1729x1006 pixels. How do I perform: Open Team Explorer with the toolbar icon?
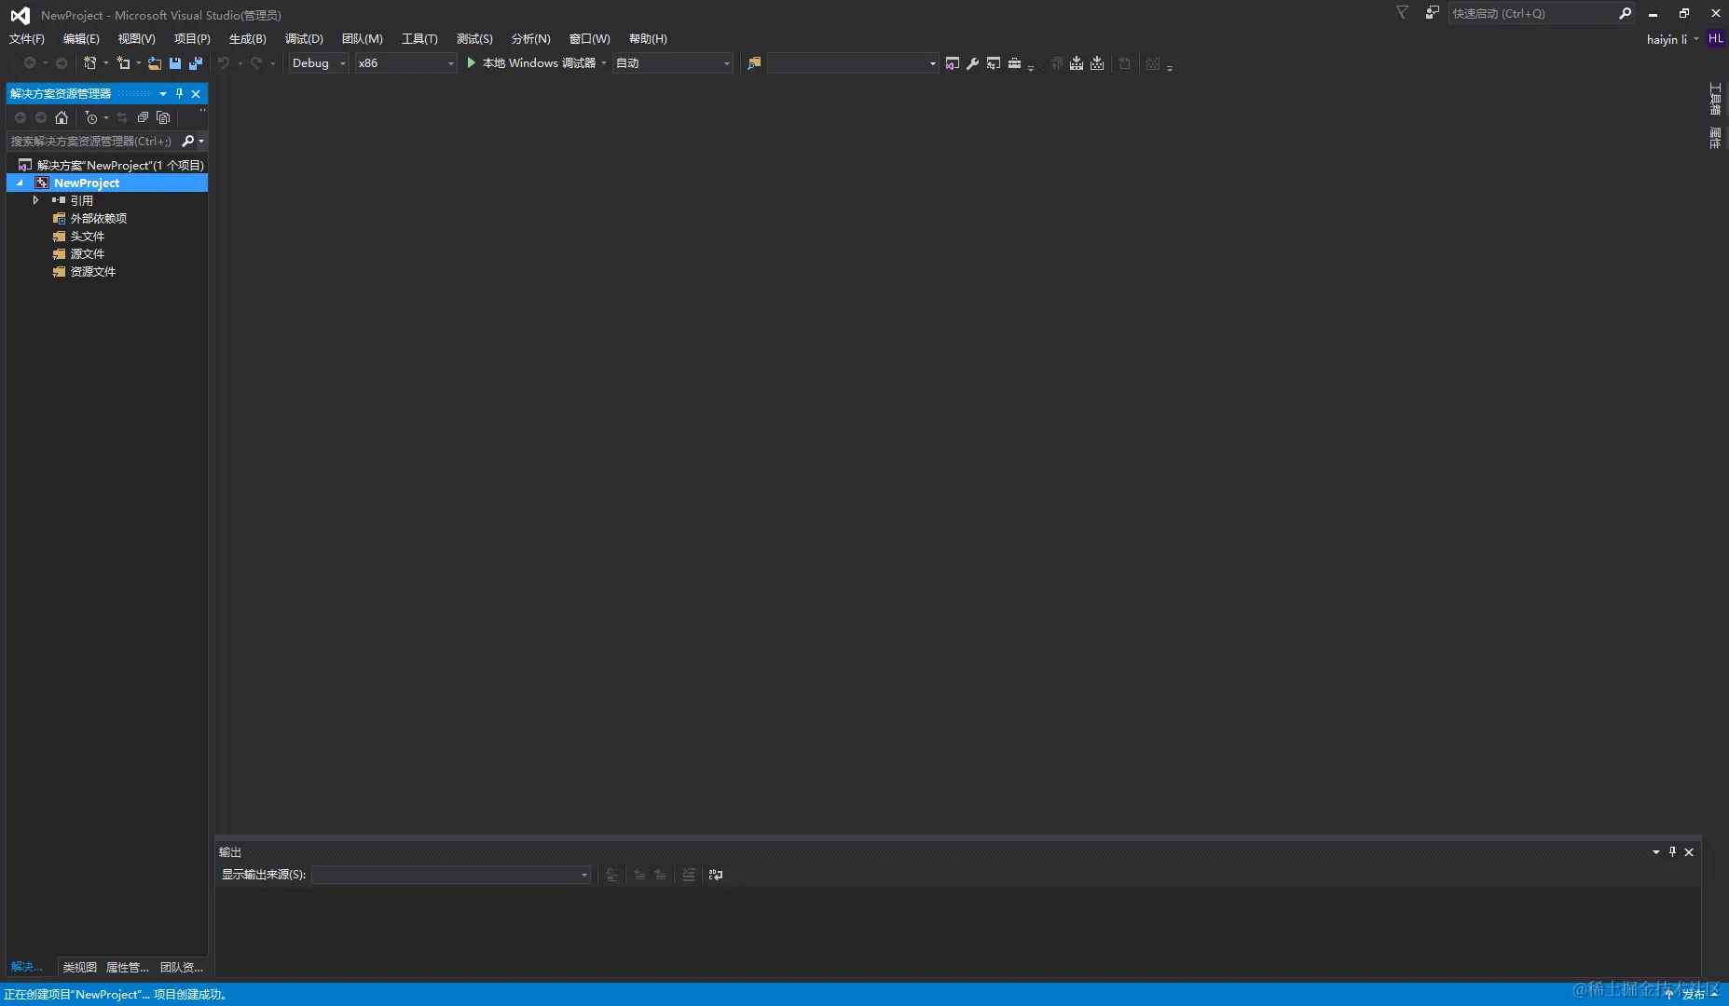994,63
